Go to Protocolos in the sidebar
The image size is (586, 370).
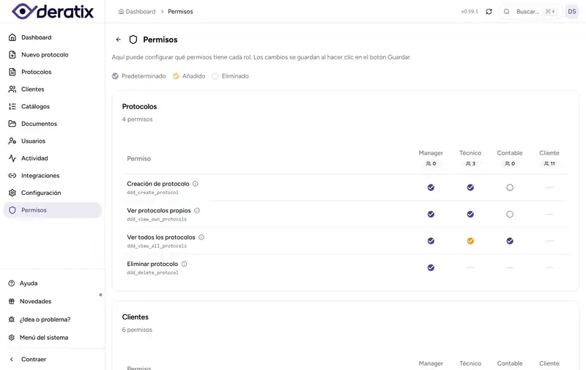click(x=53, y=72)
